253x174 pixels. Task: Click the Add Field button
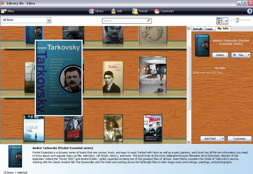click(x=210, y=139)
